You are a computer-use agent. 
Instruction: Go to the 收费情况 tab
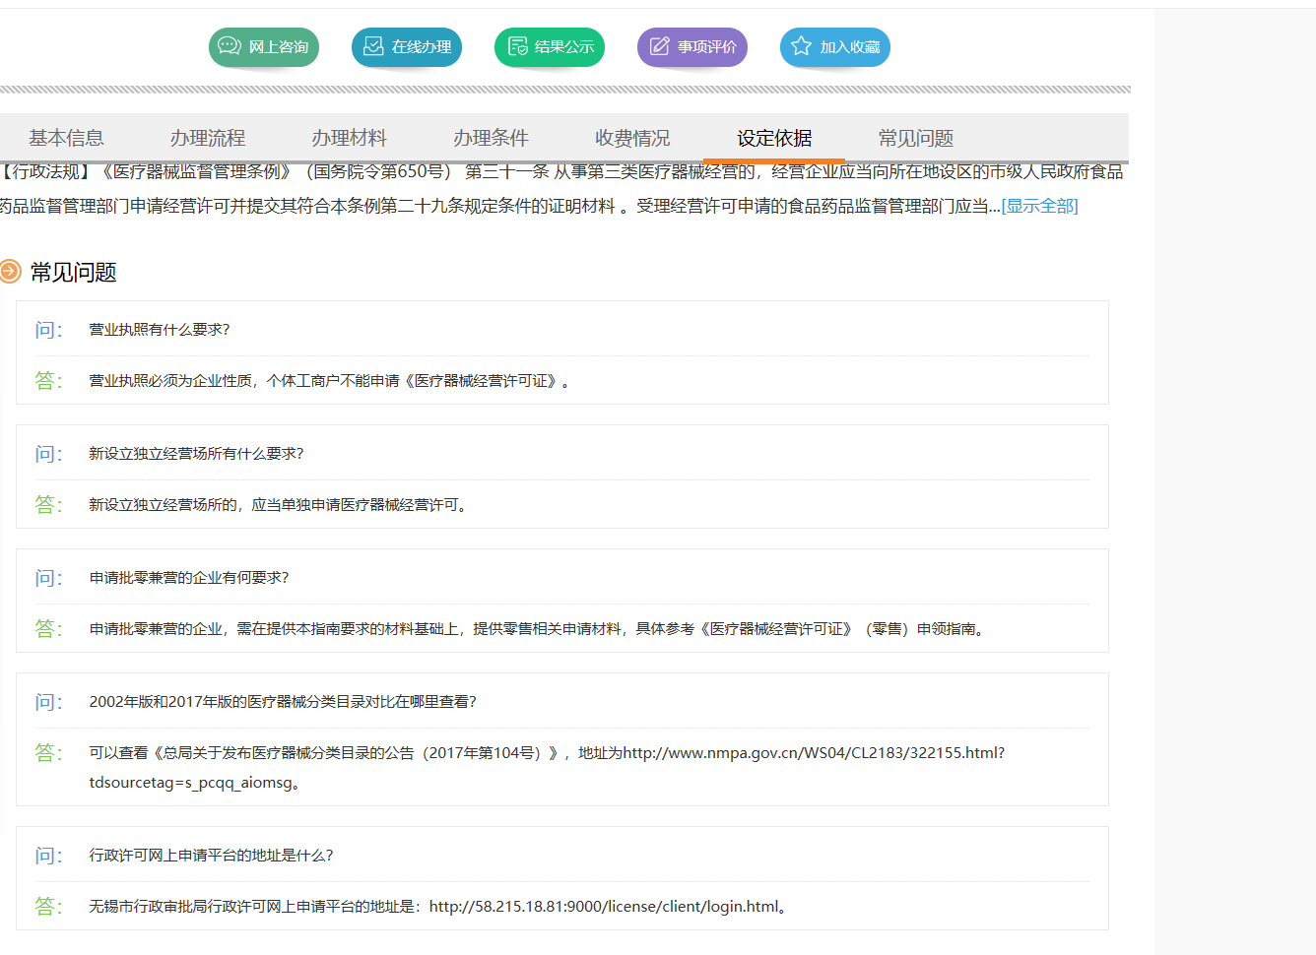click(x=633, y=138)
